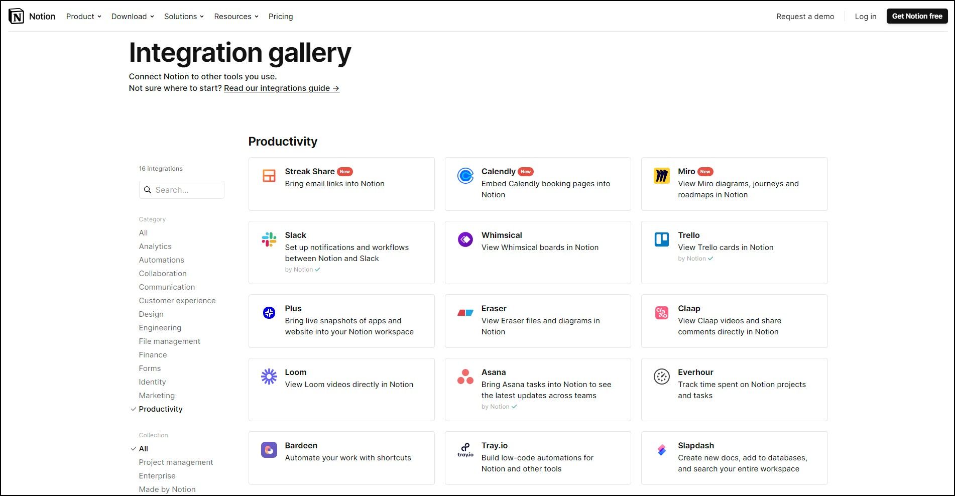Screen dimensions: 955x496
Task: Select Pricing from the navigation bar
Action: (280, 16)
